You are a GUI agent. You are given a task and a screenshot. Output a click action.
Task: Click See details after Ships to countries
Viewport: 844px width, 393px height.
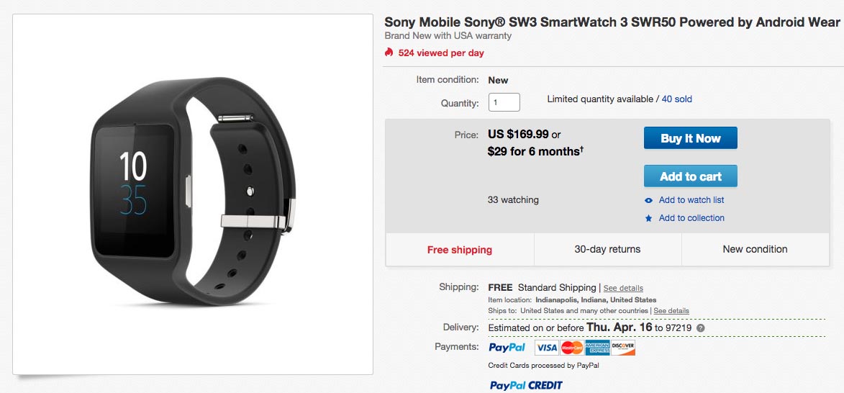671,311
